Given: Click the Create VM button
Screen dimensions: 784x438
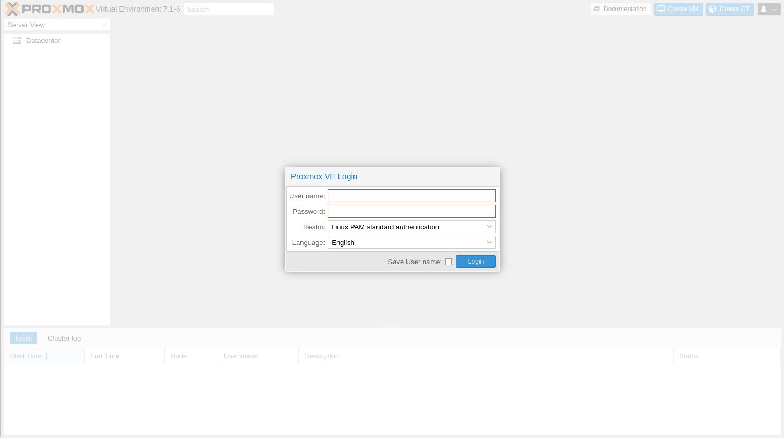Looking at the screenshot, I should click(679, 9).
